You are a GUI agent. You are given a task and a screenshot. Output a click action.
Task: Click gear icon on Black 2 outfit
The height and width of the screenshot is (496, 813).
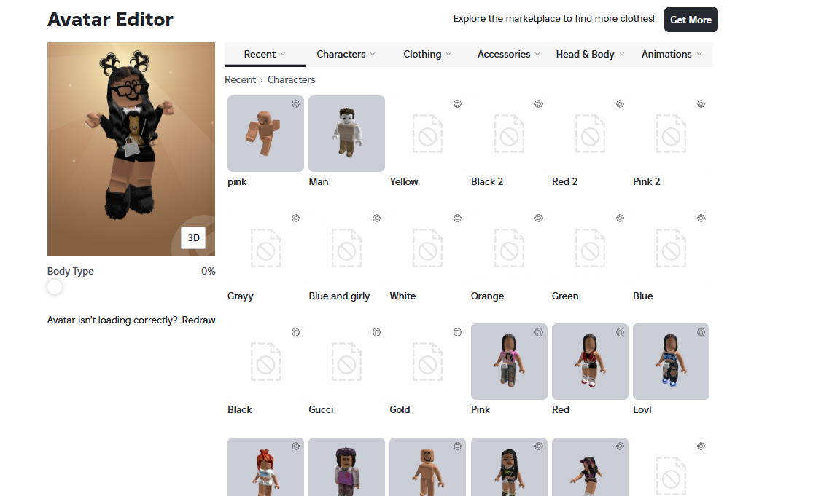click(x=539, y=103)
